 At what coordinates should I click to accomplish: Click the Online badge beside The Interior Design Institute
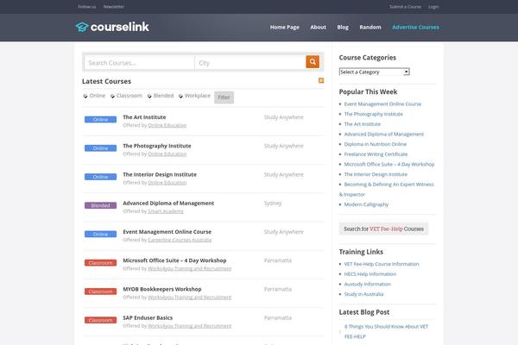pyautogui.click(x=100, y=177)
